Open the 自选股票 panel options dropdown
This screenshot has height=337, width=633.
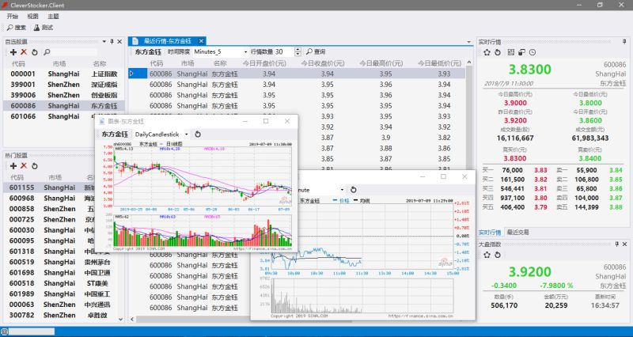(x=104, y=42)
